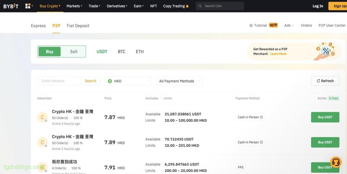Click available amount 6,295.847663 USDT
Image resolution: width=347 pixels, height=174 pixels.
tap(182, 164)
